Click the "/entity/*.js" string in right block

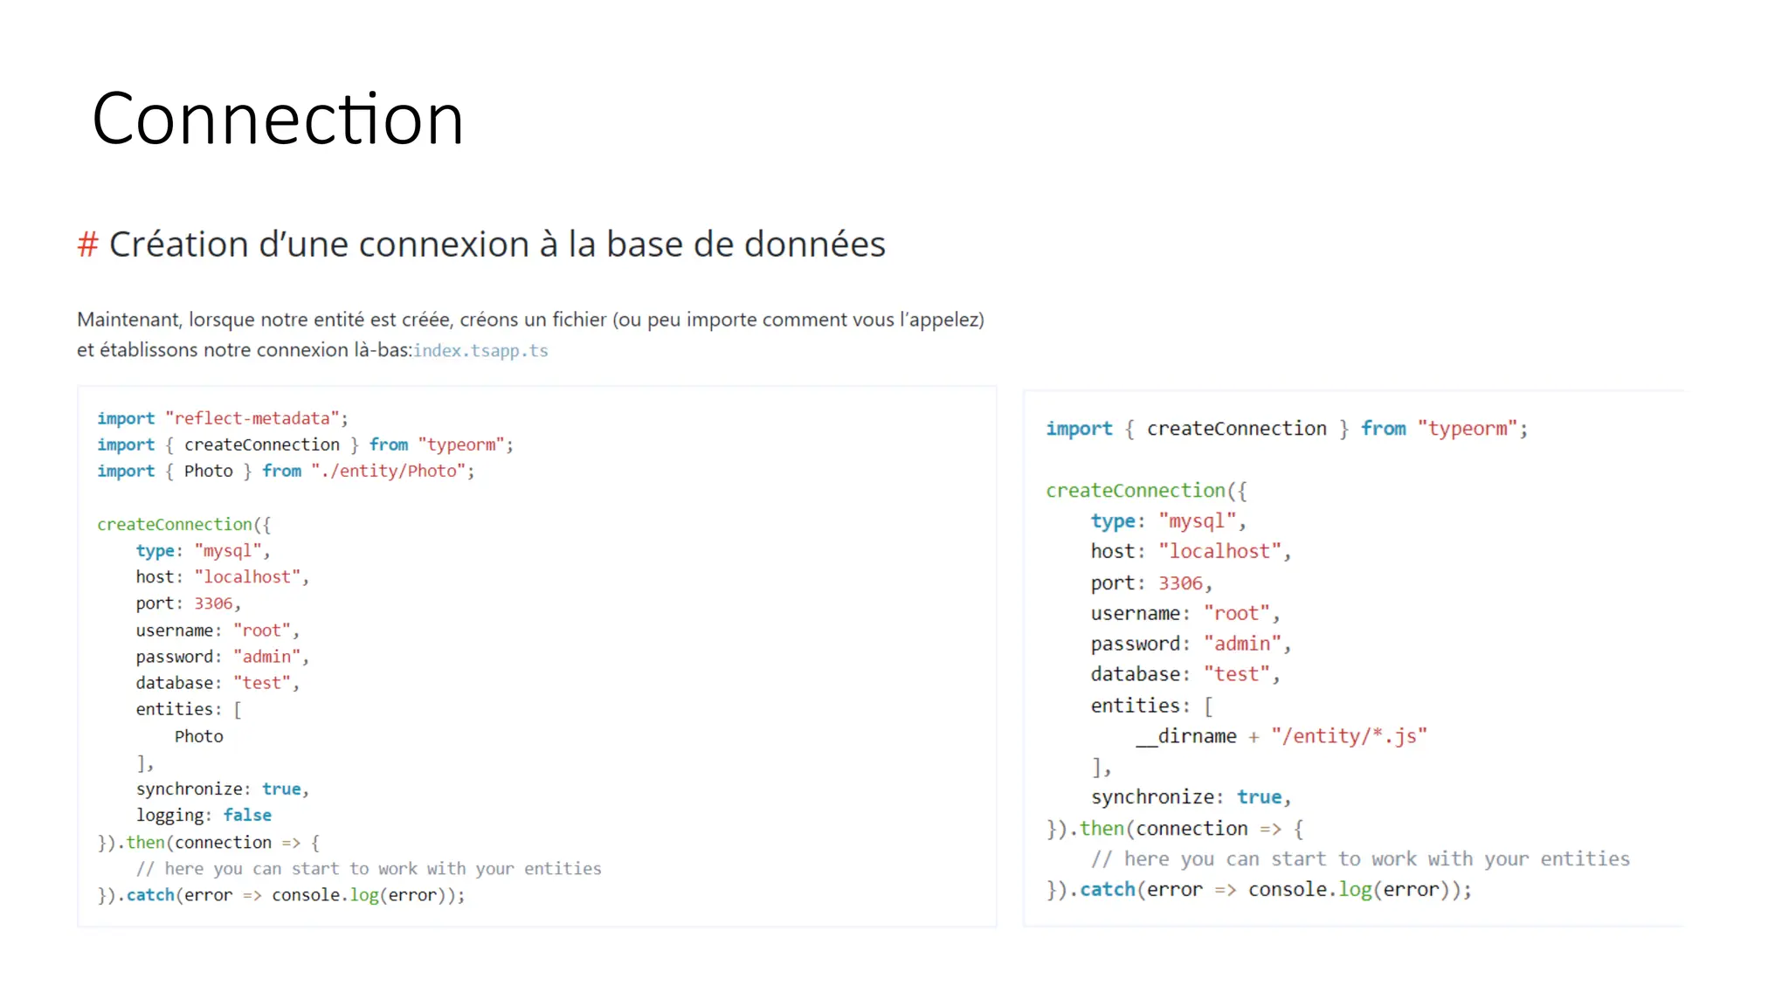pos(1349,736)
